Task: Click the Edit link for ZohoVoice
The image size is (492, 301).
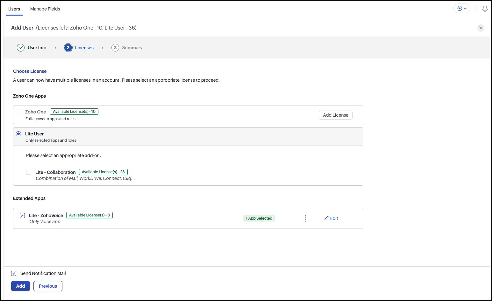Action: click(x=334, y=218)
